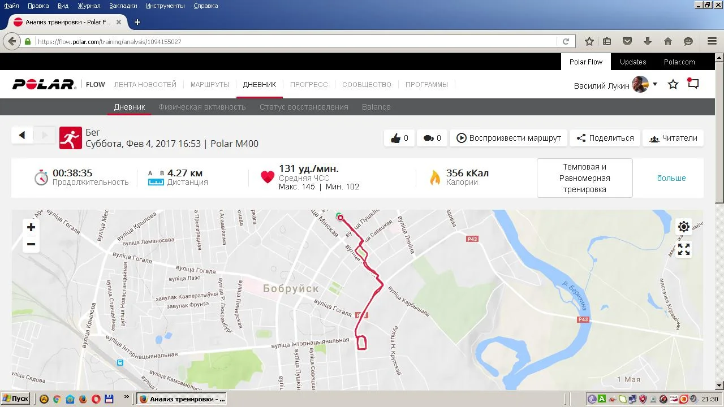The width and height of the screenshot is (724, 407).
Task: Open the Updates link
Action: 633,62
